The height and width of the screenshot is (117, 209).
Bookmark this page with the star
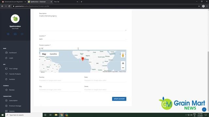coord(199,6)
